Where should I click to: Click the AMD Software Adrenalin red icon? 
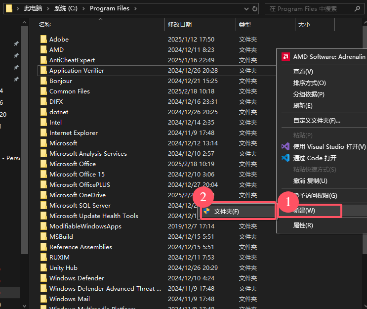(285, 57)
